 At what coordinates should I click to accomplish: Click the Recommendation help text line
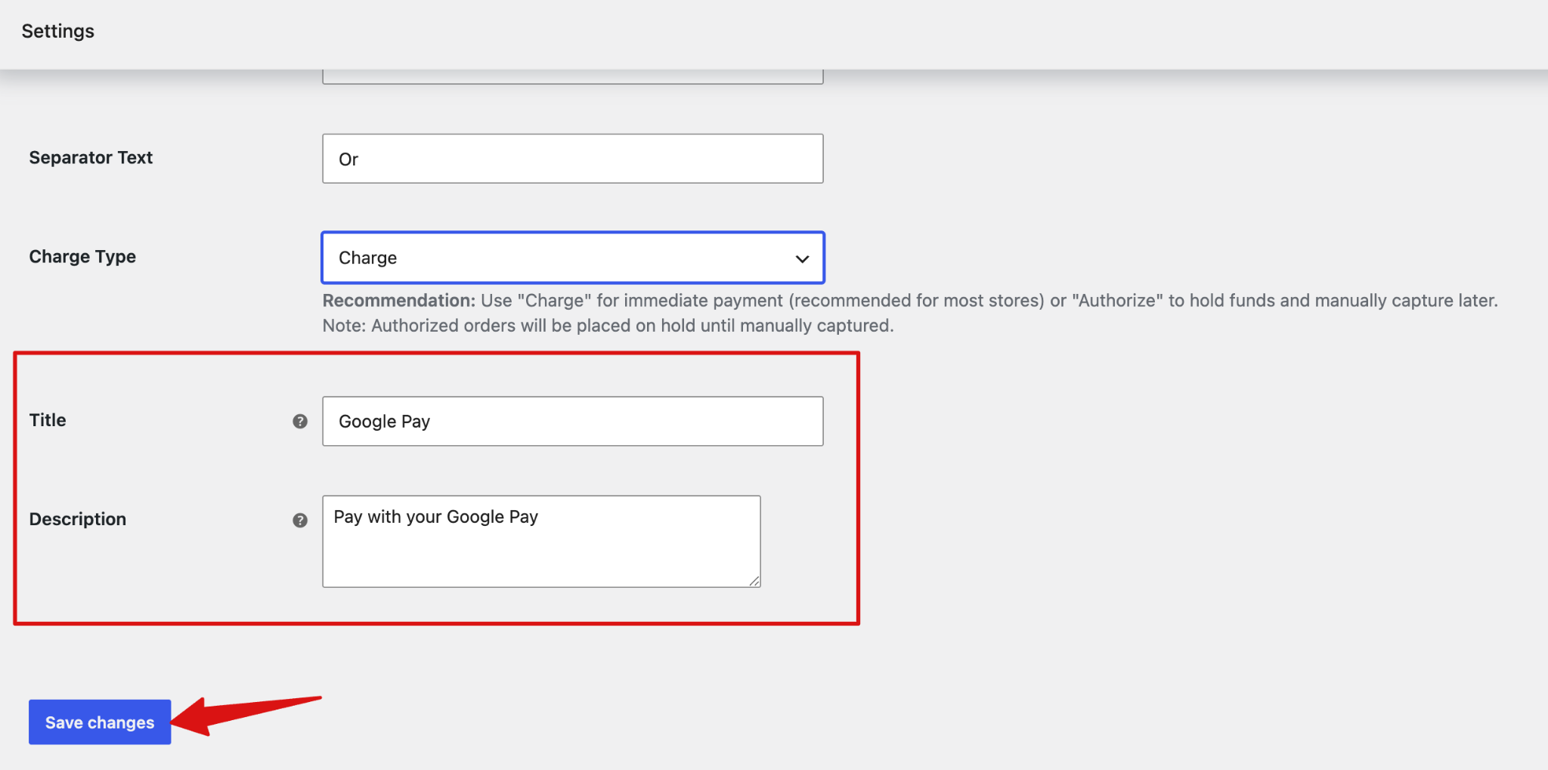pos(910,300)
